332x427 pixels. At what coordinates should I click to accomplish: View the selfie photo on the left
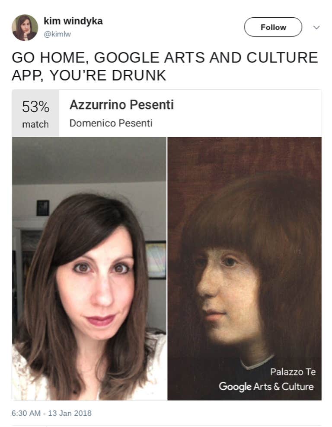coord(89,268)
